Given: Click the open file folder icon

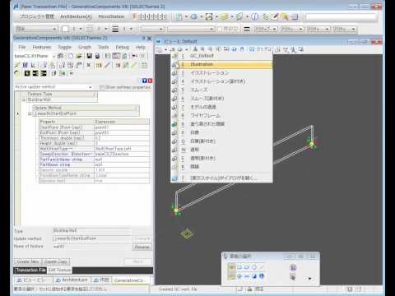Looking at the screenshot, I should click(79, 56).
